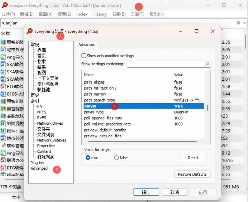Click the icon beside 软件管理 file

coord(3,146)
